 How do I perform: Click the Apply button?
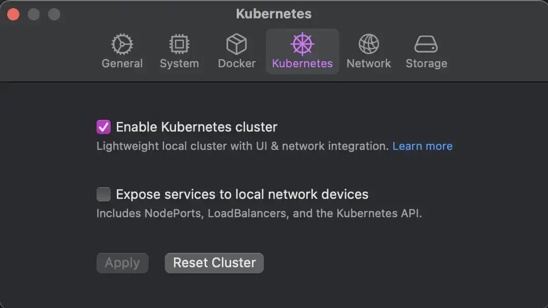coord(122,263)
